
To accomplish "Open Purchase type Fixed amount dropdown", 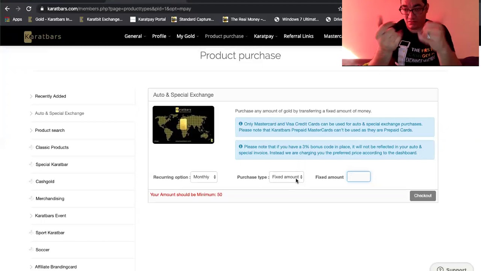I will tap(286, 177).
